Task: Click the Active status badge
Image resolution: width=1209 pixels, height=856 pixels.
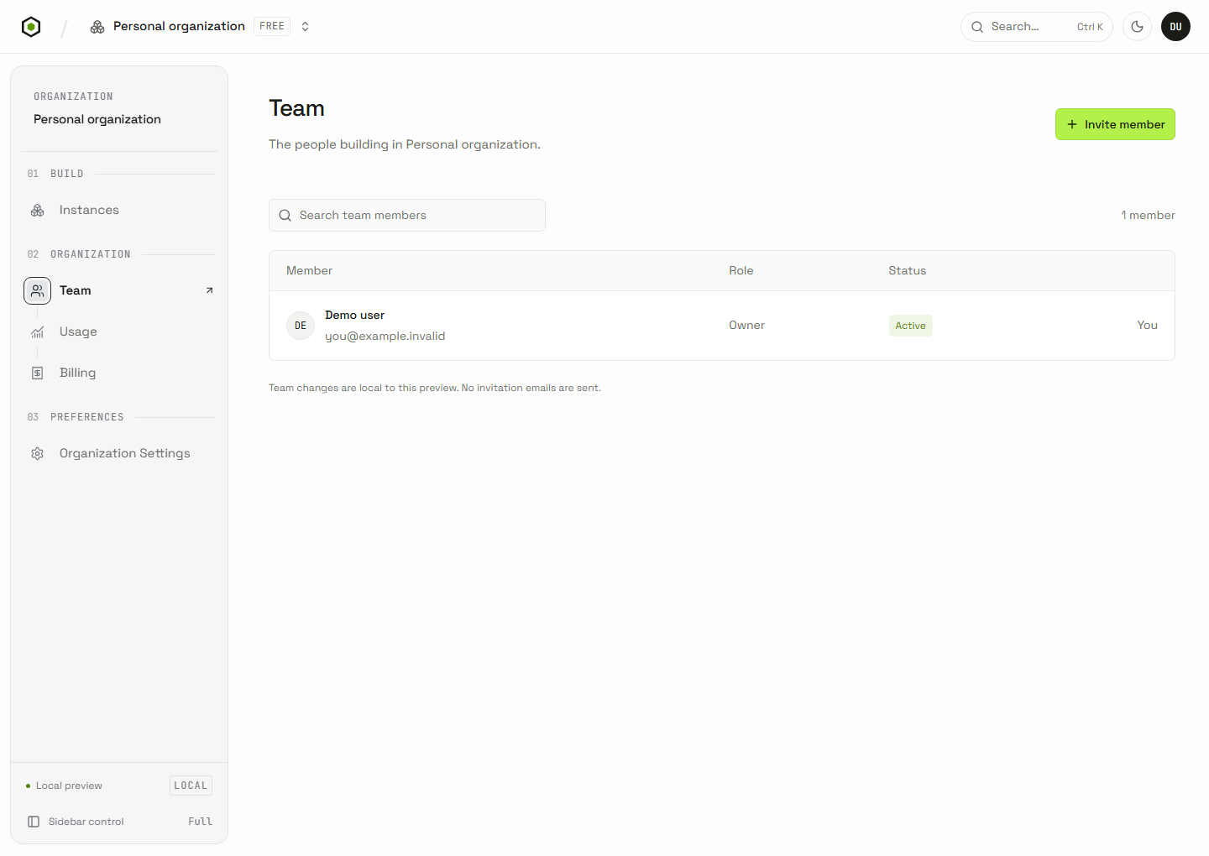Action: pyautogui.click(x=911, y=326)
